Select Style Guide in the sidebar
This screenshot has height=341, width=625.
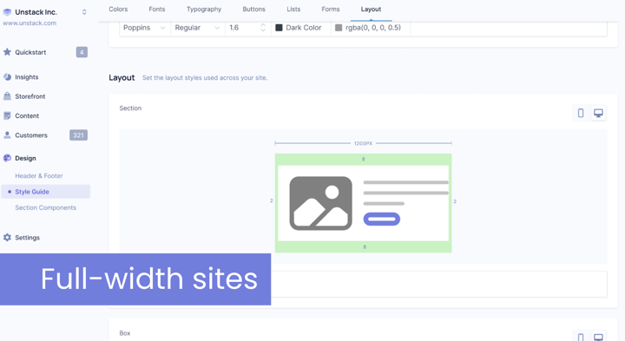pyautogui.click(x=45, y=192)
